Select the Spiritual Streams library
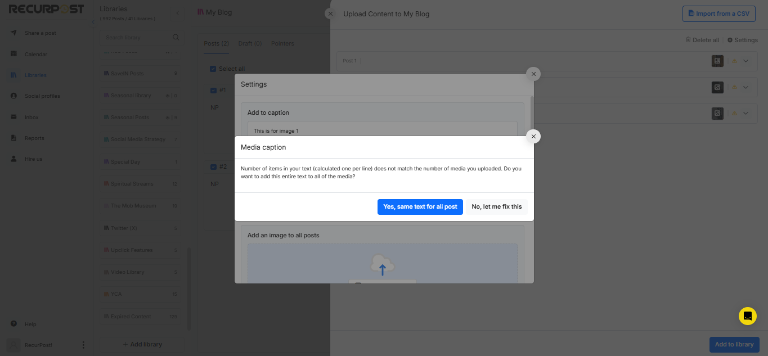Screen dimensions: 768x356 [141, 184]
